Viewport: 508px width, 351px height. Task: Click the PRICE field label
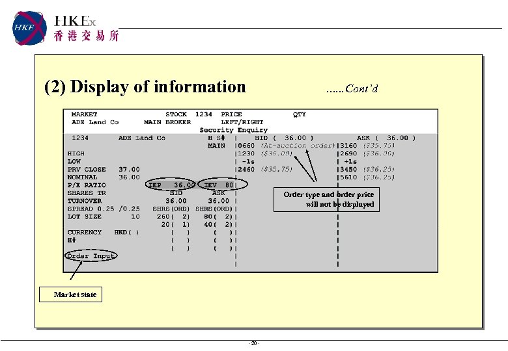click(x=231, y=114)
